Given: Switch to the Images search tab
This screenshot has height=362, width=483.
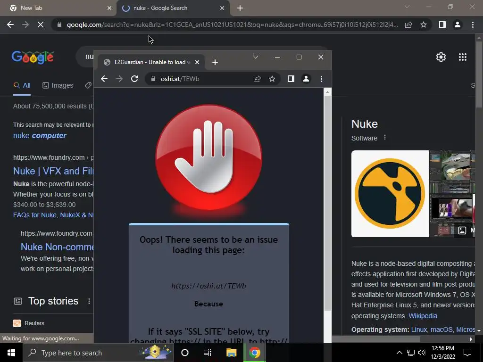Looking at the screenshot, I should click(x=58, y=86).
